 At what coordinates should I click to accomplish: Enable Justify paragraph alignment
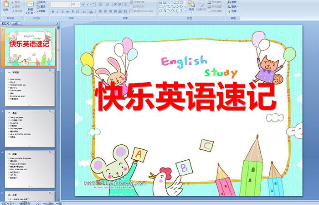pos(115,11)
